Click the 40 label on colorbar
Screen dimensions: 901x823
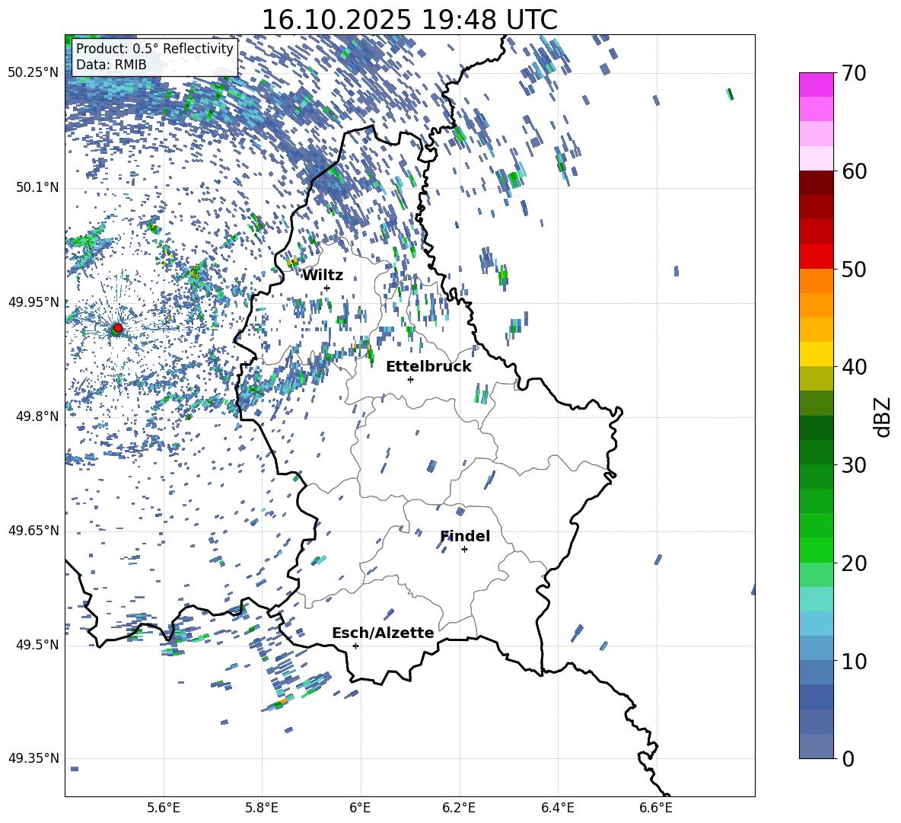(x=854, y=367)
